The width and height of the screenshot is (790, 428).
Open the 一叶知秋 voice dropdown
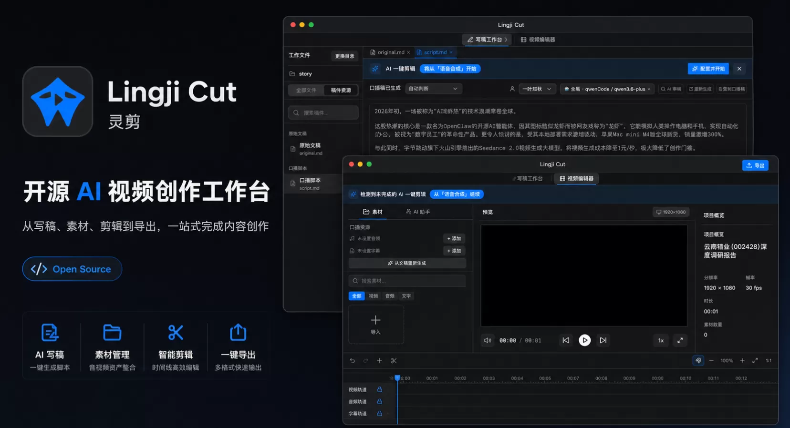(x=537, y=89)
